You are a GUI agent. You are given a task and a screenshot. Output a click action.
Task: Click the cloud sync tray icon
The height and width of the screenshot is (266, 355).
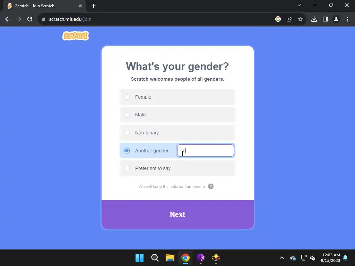(293, 258)
